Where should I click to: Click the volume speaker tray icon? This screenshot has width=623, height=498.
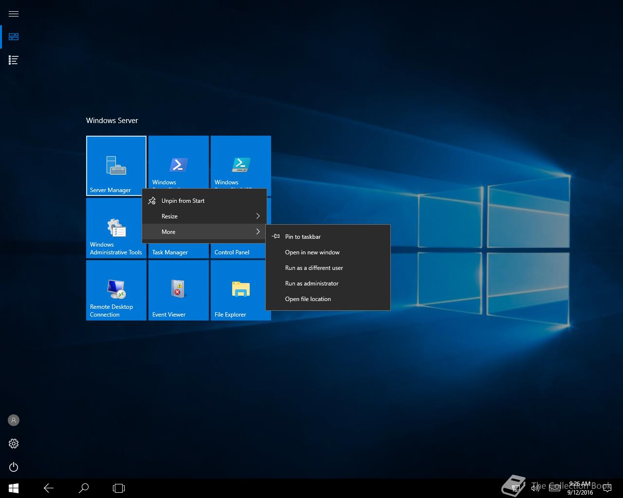[x=535, y=488]
